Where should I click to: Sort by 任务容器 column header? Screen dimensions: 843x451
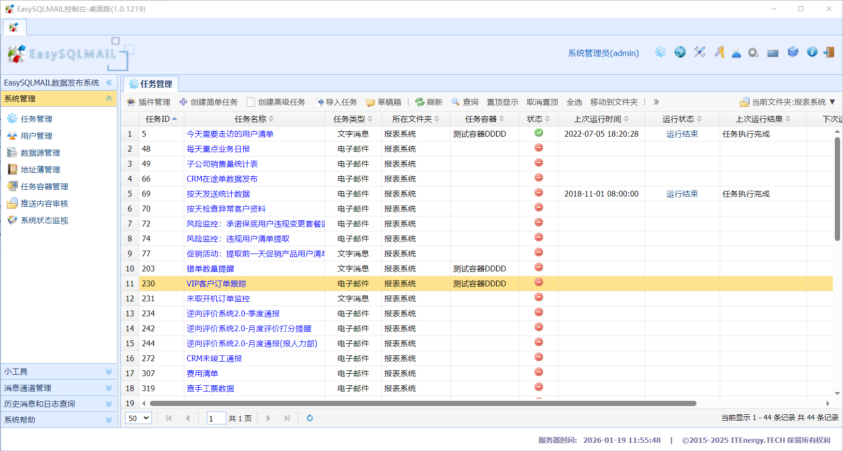485,119
